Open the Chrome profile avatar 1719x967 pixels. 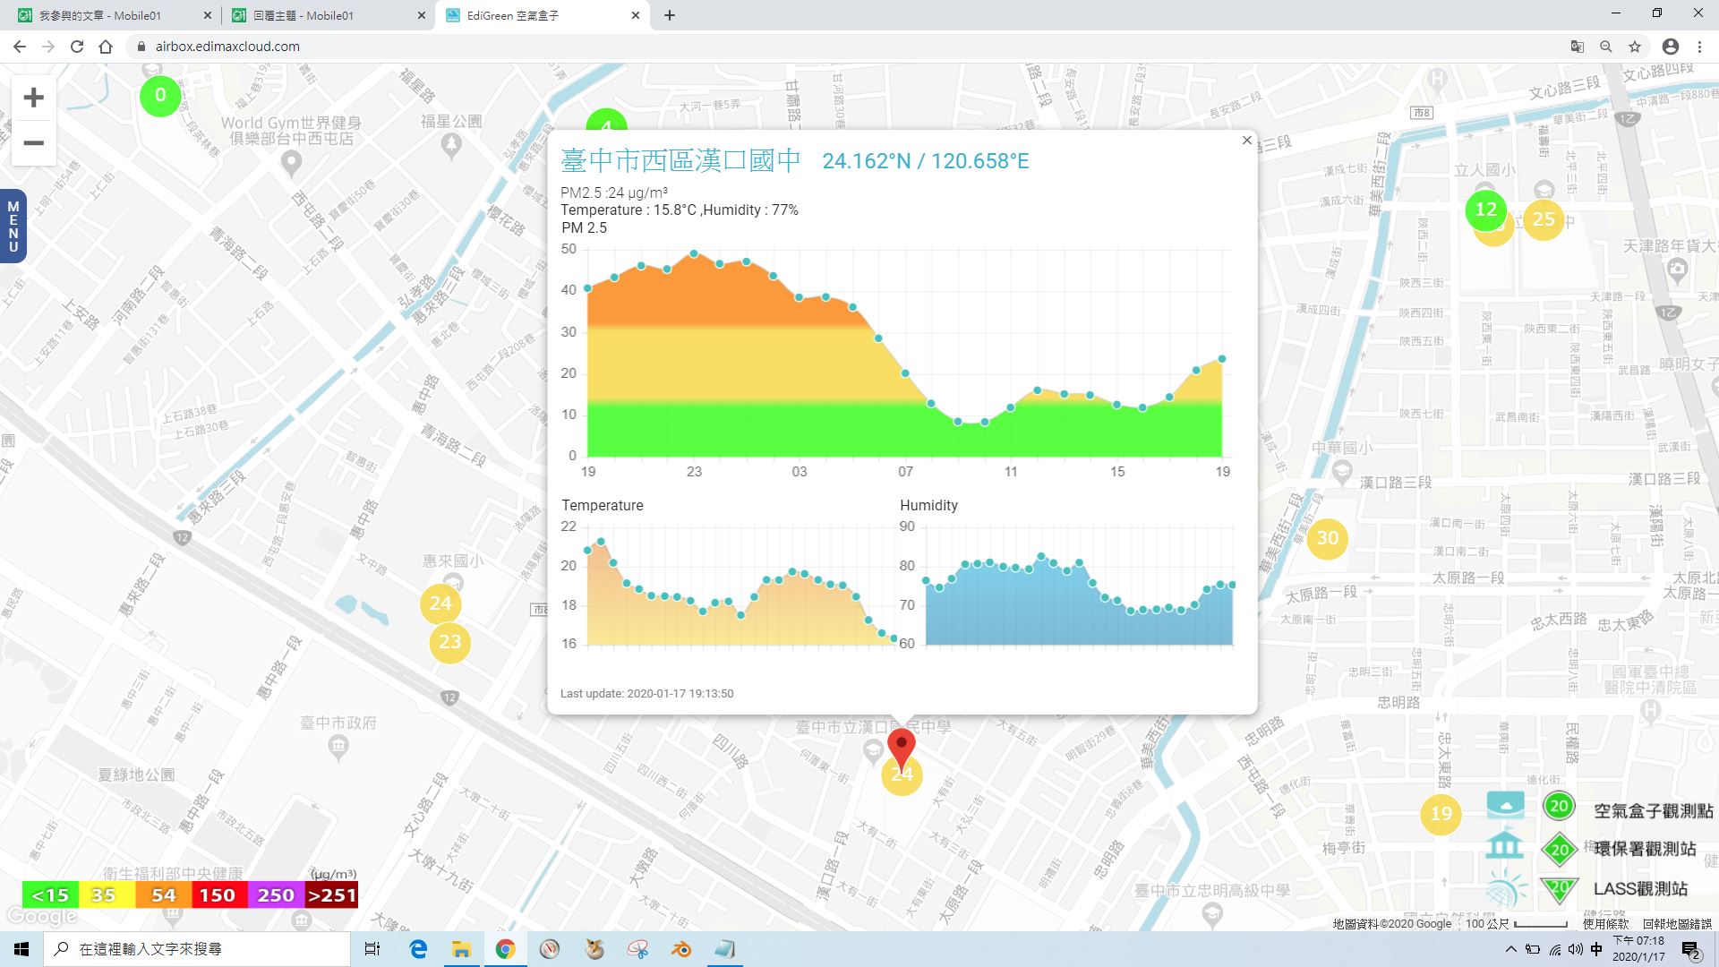(1671, 47)
